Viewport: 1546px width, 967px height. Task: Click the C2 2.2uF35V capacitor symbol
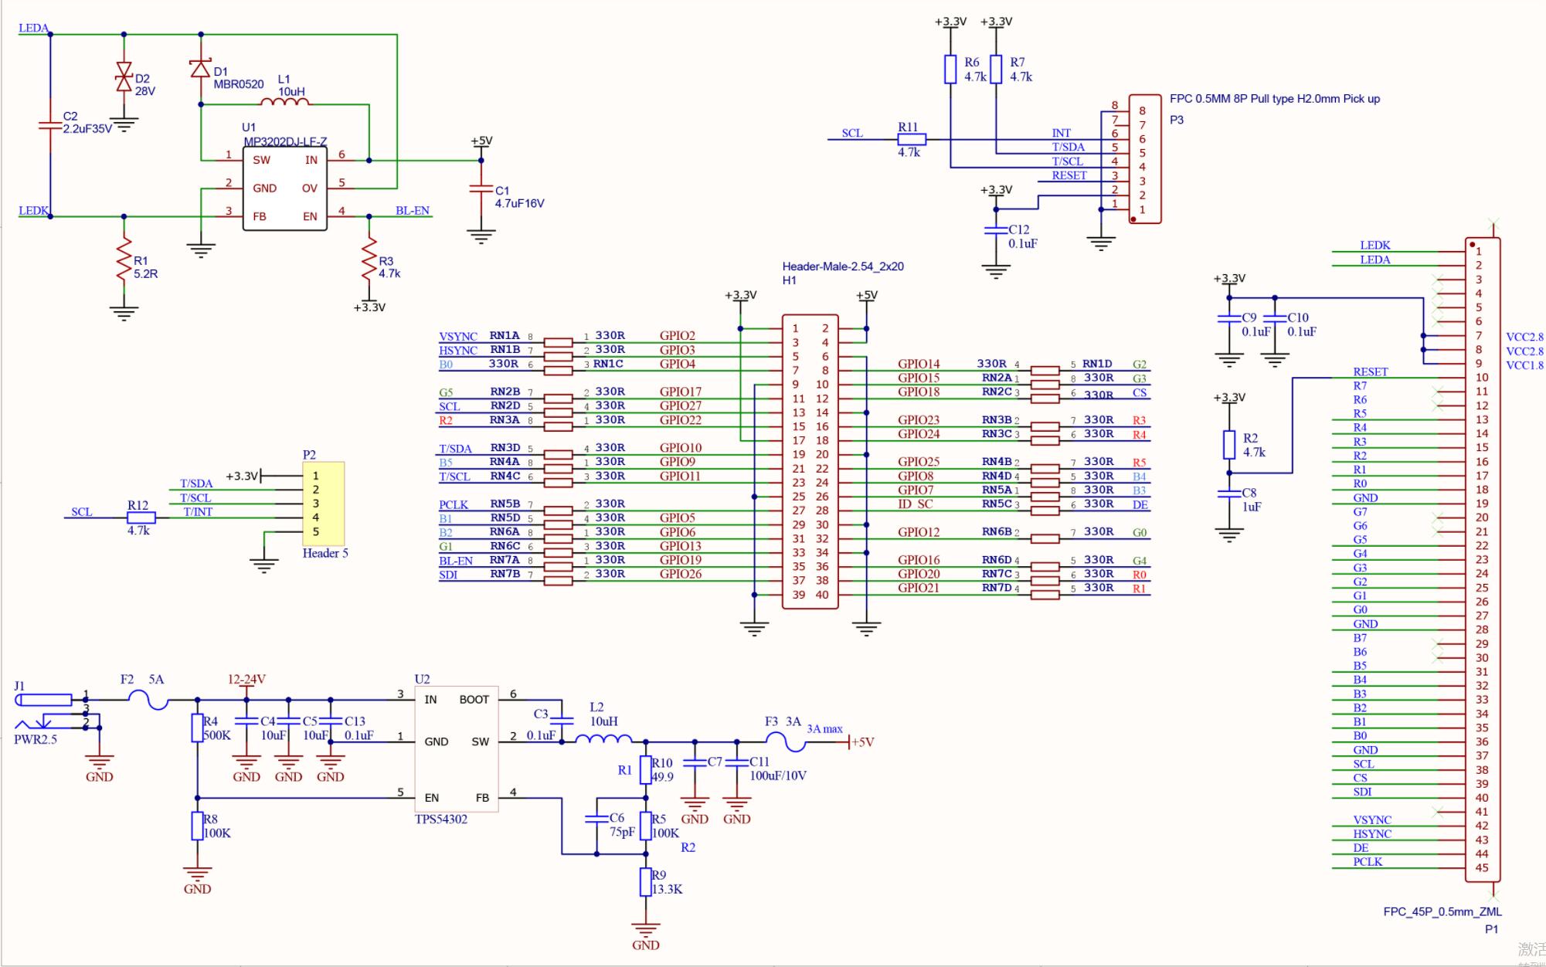pos(50,124)
